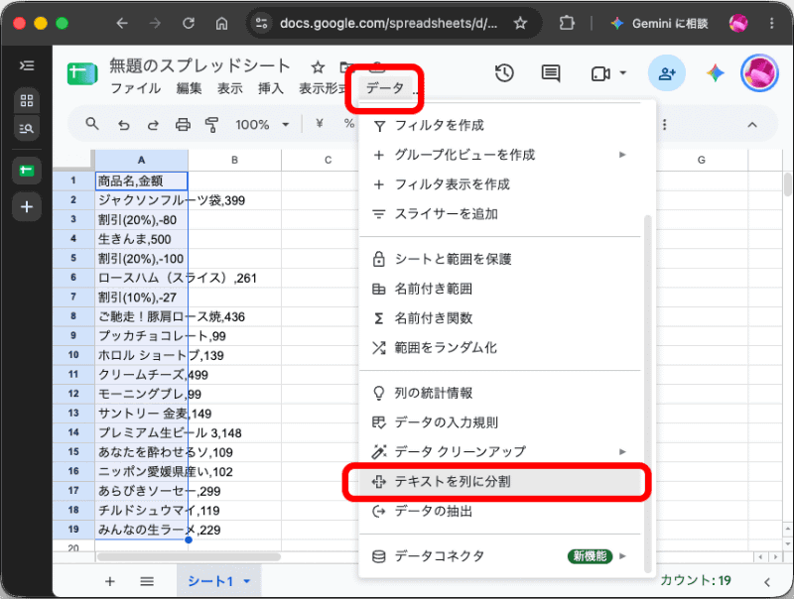This screenshot has height=599, width=794.
Task: Share with the add-person button
Action: (667, 73)
